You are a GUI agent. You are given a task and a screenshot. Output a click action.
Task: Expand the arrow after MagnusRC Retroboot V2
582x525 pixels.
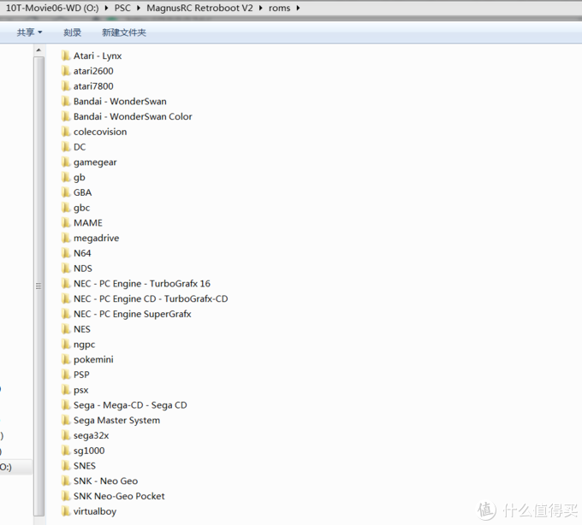tap(260, 8)
